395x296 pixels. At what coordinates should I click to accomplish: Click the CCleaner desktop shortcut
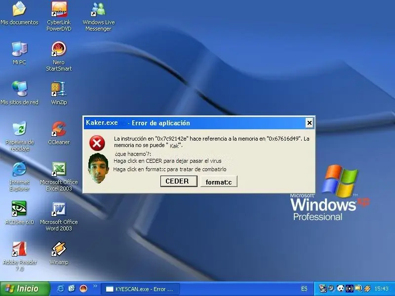[x=59, y=133]
